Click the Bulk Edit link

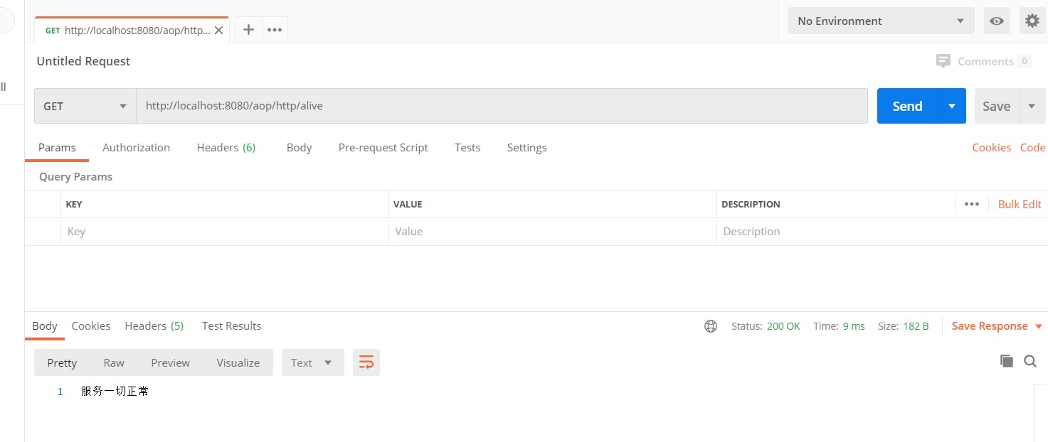click(1019, 204)
